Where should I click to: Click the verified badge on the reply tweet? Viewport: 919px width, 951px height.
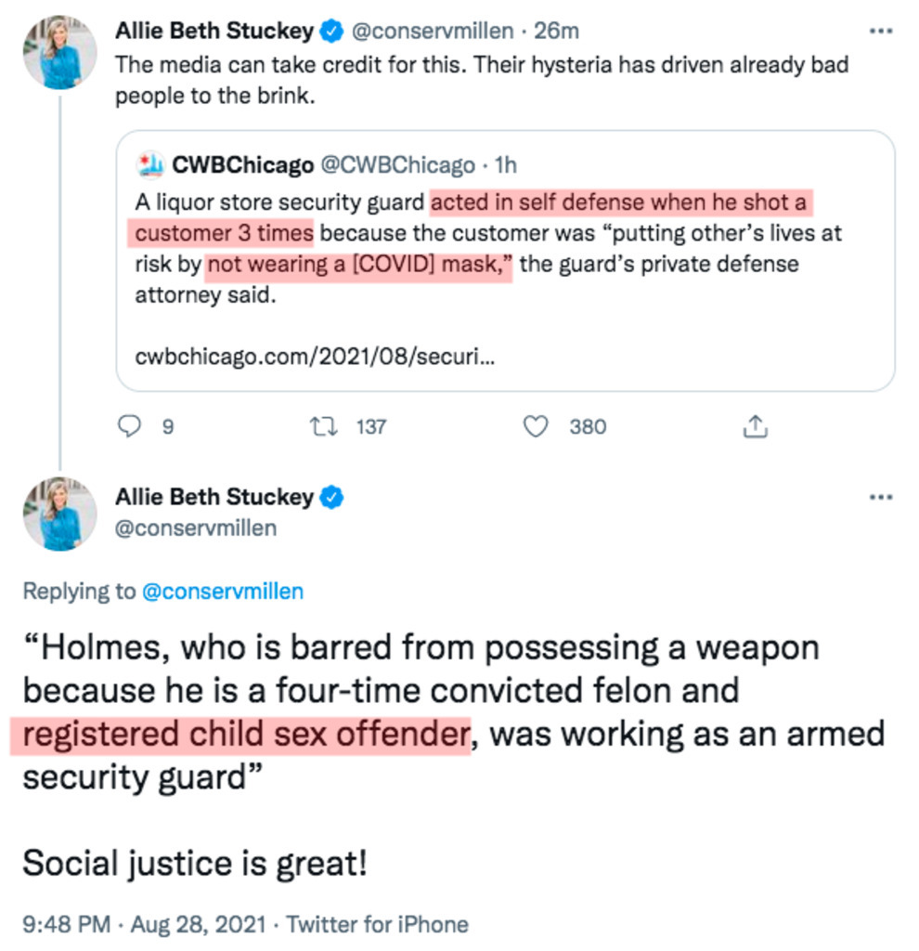click(x=331, y=498)
